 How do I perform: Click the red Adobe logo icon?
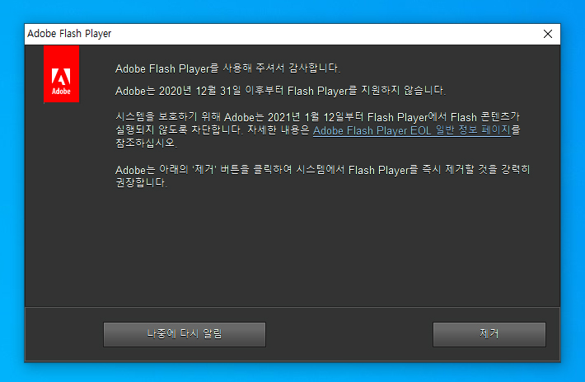(61, 74)
